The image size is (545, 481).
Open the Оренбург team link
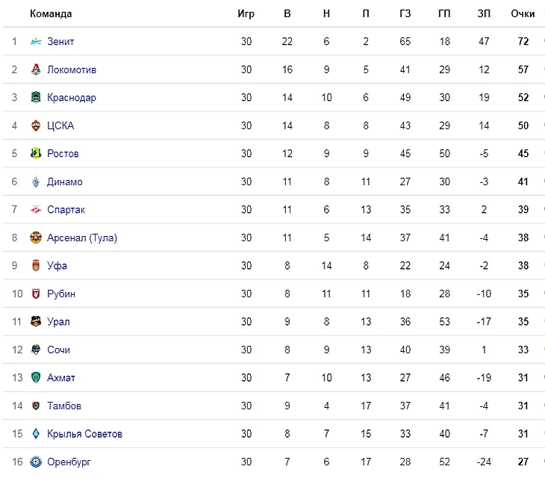(x=69, y=462)
